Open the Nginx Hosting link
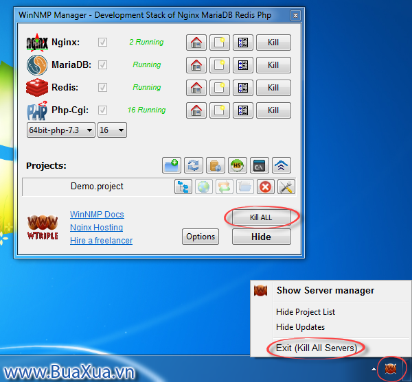This screenshot has width=412, height=382. 96,227
